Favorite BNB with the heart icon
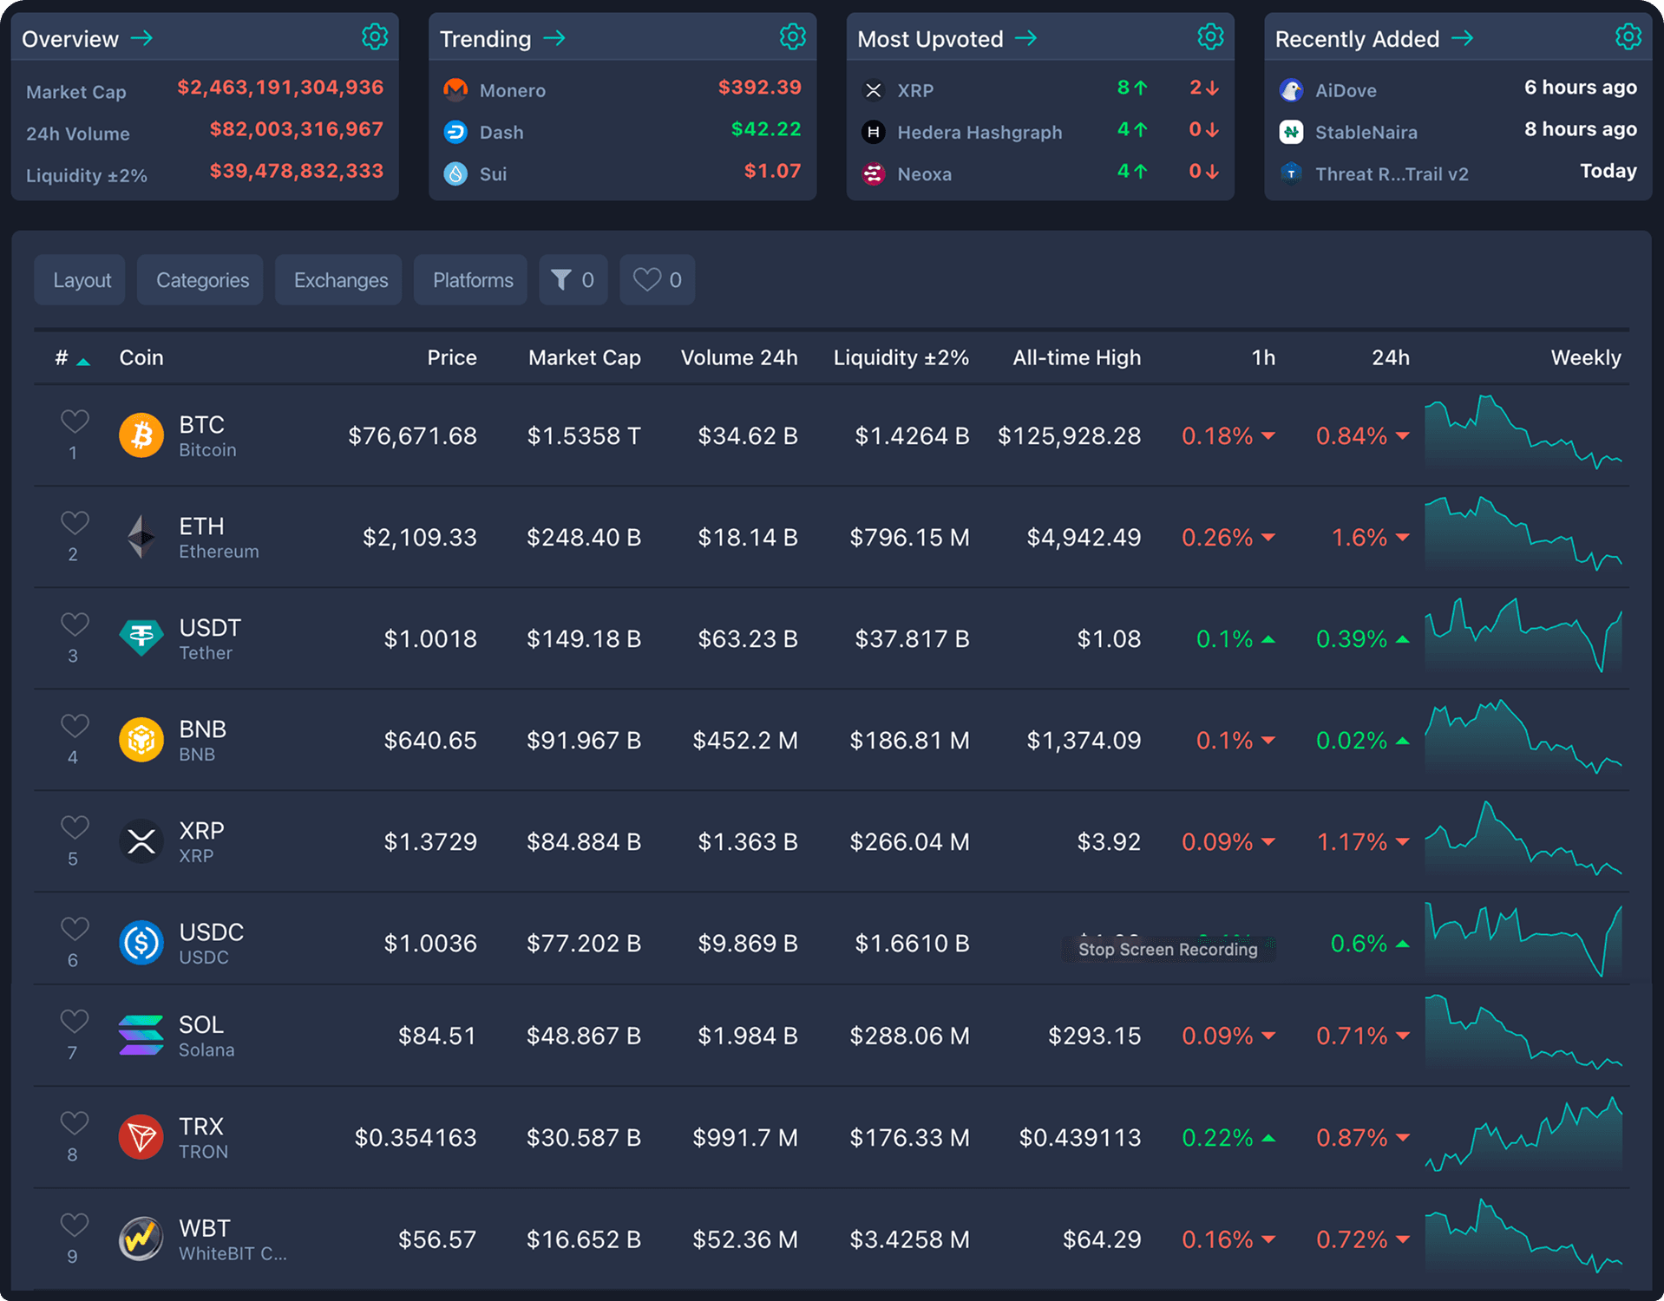Viewport: 1664px width, 1301px height. [75, 726]
